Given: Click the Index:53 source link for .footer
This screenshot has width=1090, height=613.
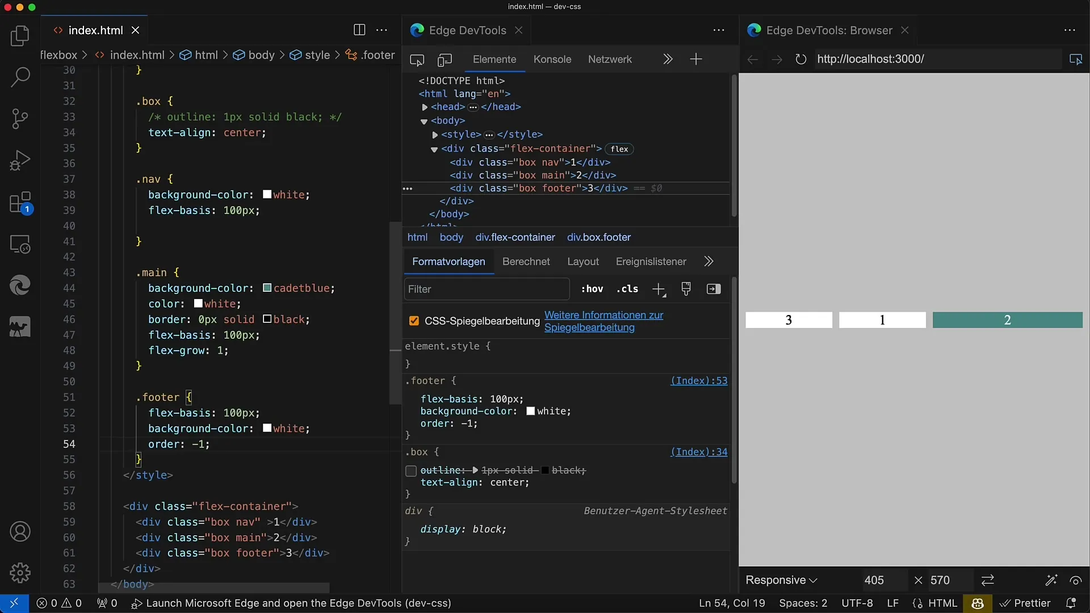Looking at the screenshot, I should [697, 380].
